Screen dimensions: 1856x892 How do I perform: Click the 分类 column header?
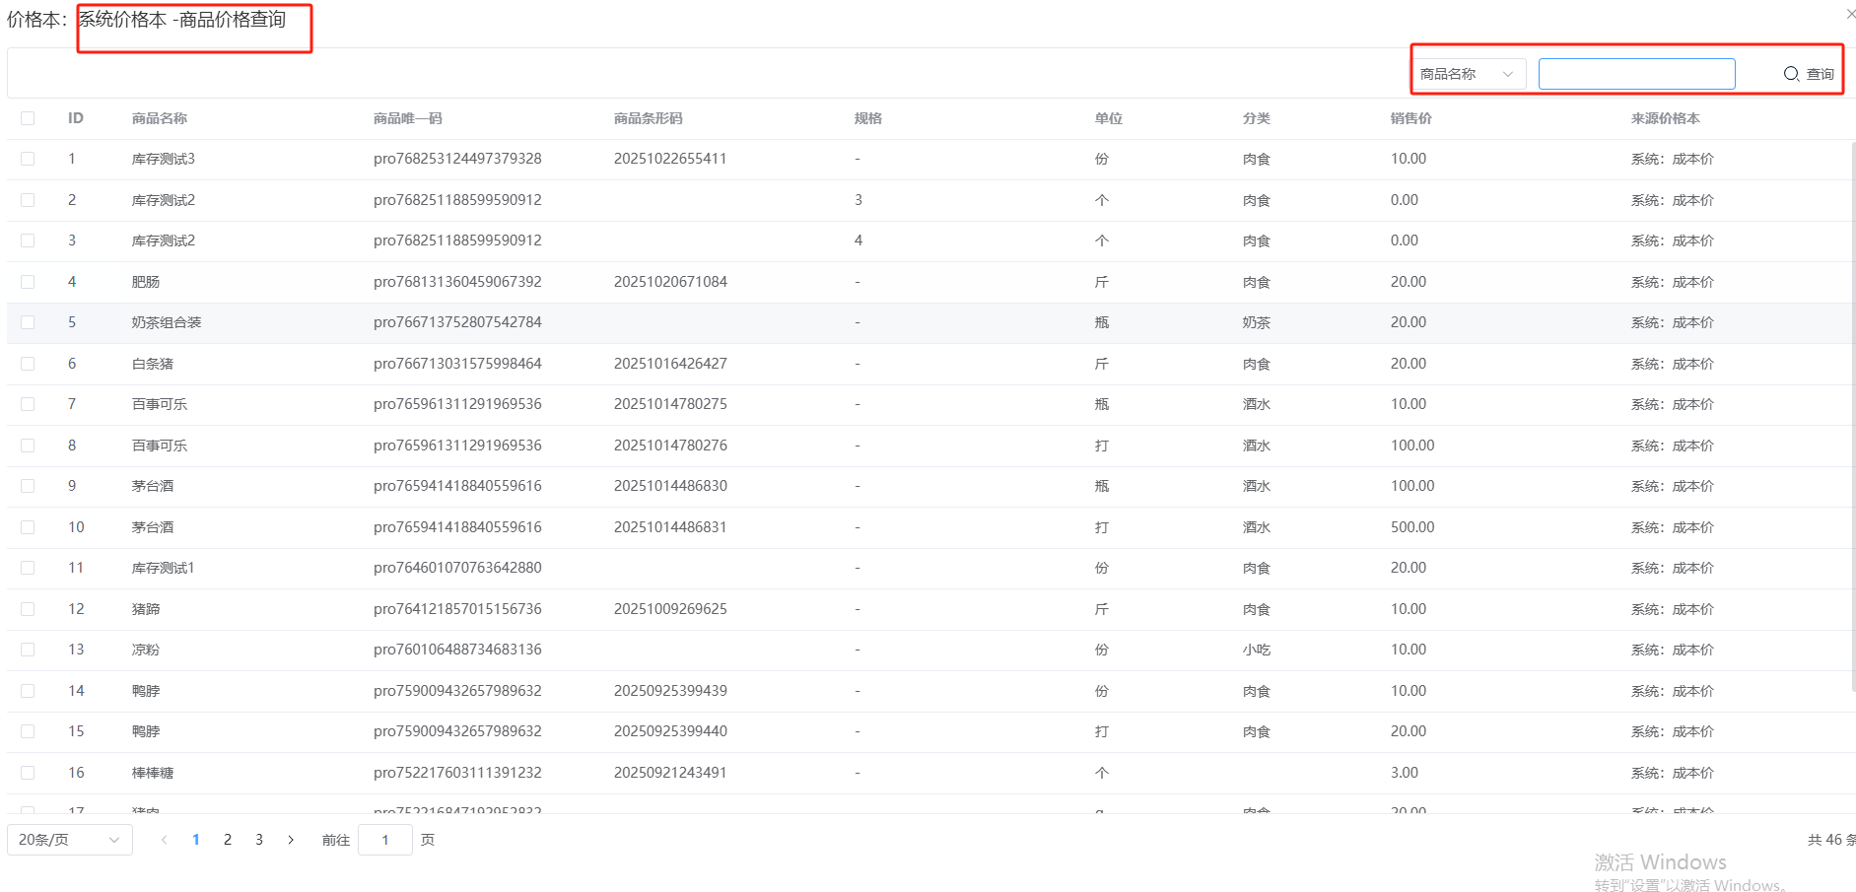click(1256, 118)
